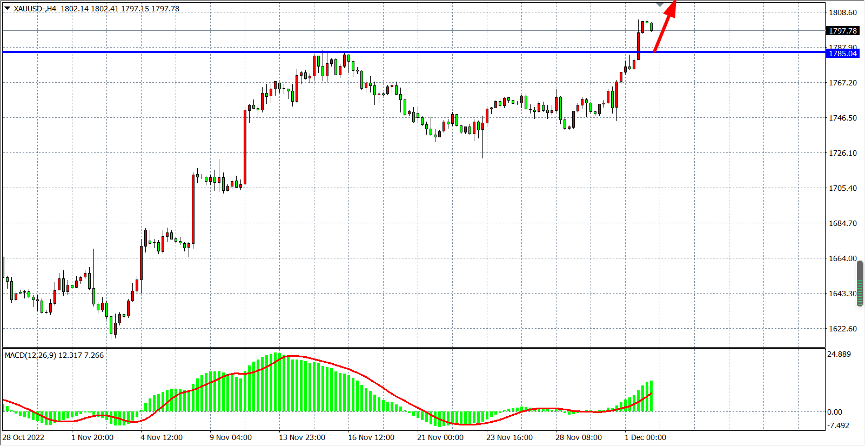Click the 1705.40 price scale label

pyautogui.click(x=843, y=188)
